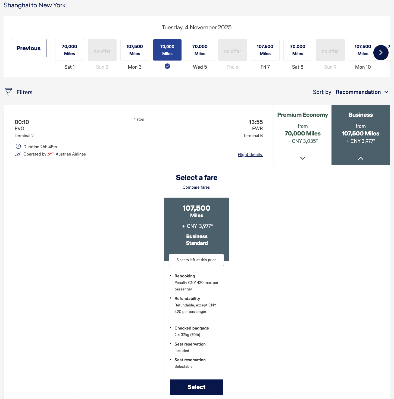Select Sat 1 date with 70,000 Miles
Image resolution: width=394 pixels, height=399 pixels.
pyautogui.click(x=70, y=50)
